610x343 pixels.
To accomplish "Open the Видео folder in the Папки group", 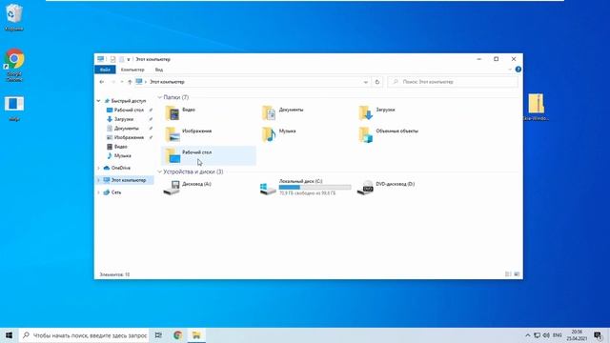I will (180, 112).
